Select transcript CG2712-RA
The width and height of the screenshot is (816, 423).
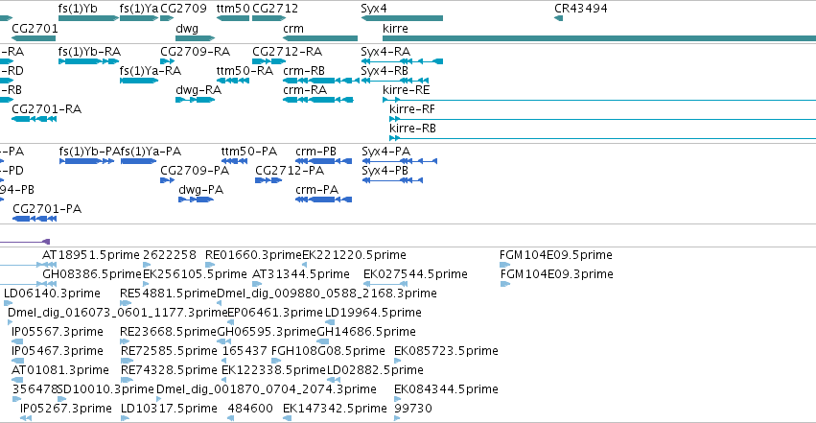(269, 61)
